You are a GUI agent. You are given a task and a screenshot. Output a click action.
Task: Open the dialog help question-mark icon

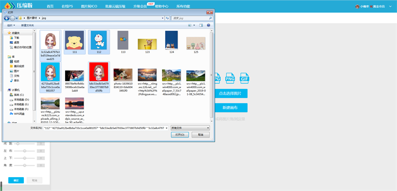(x=208, y=25)
